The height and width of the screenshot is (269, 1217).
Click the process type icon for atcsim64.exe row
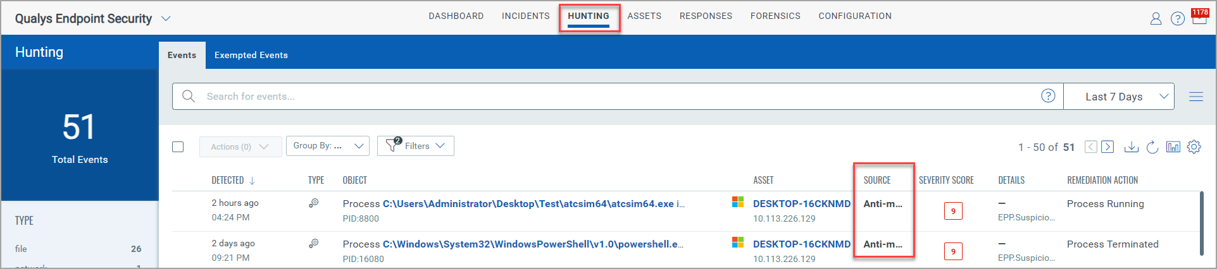coord(313,203)
